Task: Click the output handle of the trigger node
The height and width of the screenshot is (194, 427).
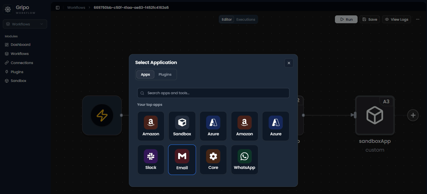Action: click(121, 115)
